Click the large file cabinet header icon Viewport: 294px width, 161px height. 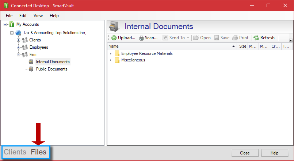point(114,26)
